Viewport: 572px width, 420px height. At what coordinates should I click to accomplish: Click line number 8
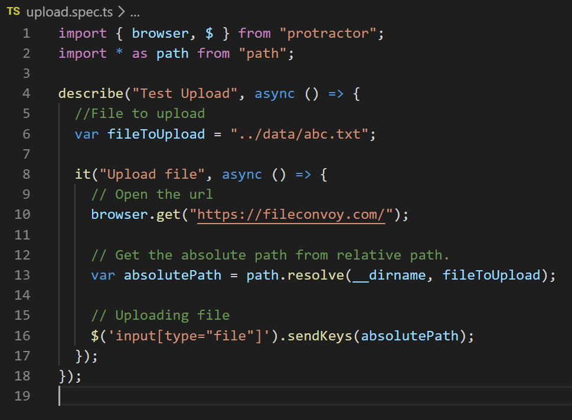(x=26, y=174)
